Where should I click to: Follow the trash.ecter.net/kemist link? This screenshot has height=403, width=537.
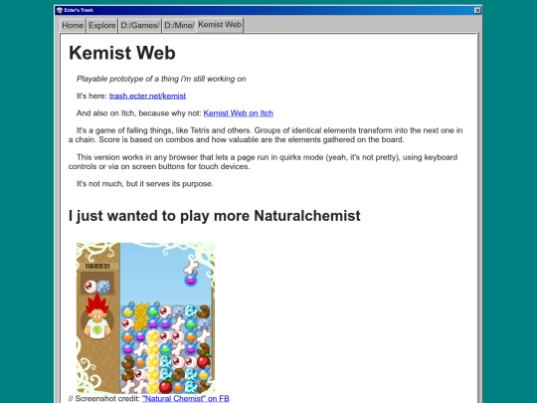(147, 96)
